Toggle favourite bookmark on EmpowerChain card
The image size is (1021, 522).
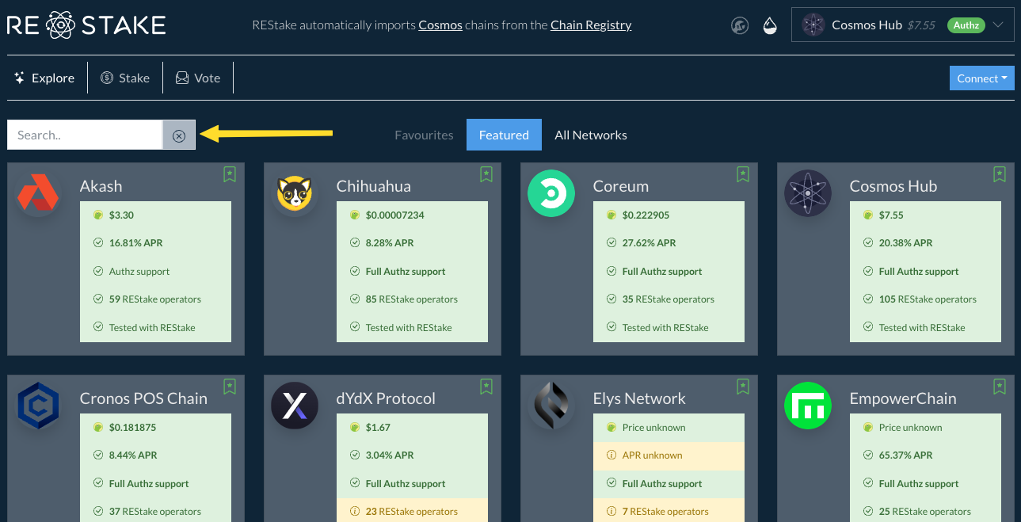coord(1000,387)
